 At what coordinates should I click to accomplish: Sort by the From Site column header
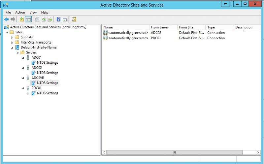pos(192,27)
